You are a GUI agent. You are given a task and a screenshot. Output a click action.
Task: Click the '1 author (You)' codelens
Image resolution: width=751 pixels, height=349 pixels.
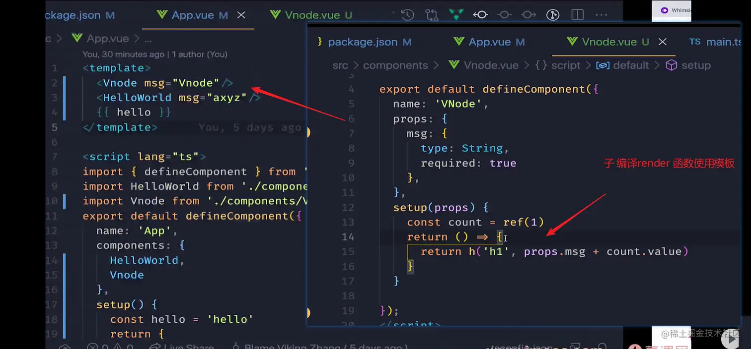200,55
